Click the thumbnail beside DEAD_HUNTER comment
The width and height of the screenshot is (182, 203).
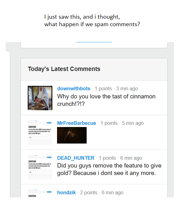click(x=40, y=167)
